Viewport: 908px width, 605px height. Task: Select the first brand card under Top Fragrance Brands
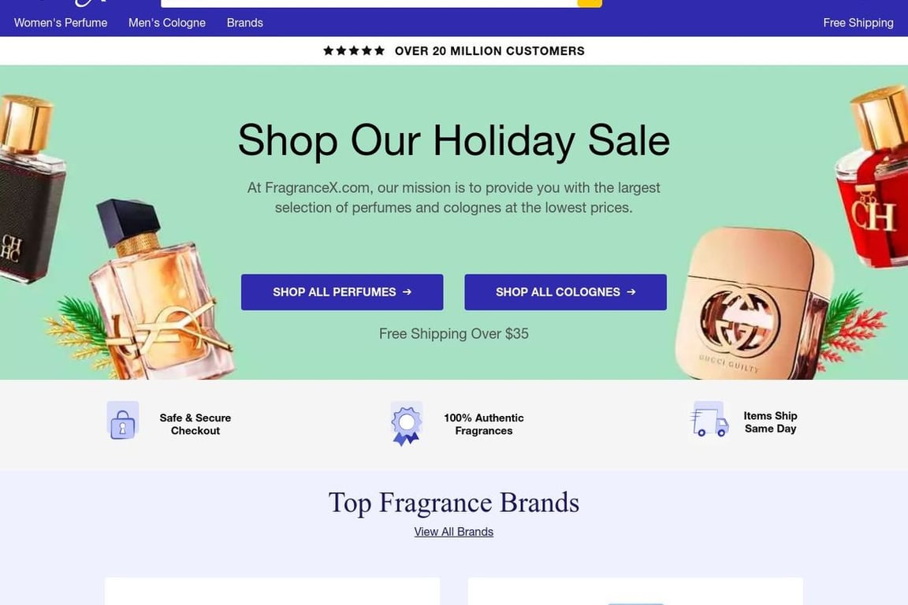(x=272, y=591)
